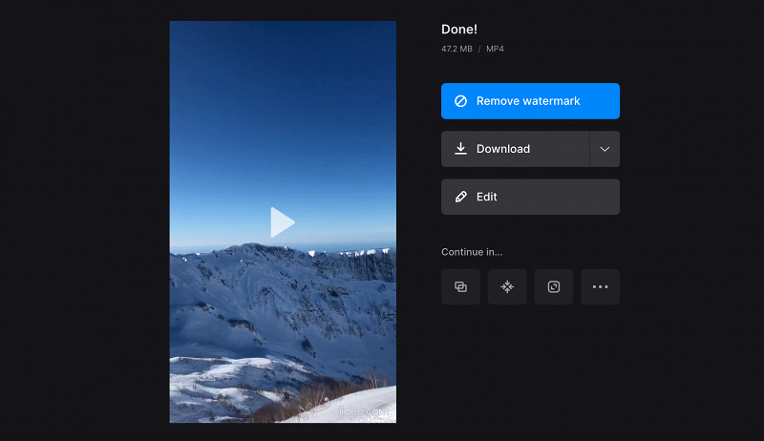The image size is (764, 441).
Task: Continue in the resize tool icon
Action: click(x=554, y=286)
